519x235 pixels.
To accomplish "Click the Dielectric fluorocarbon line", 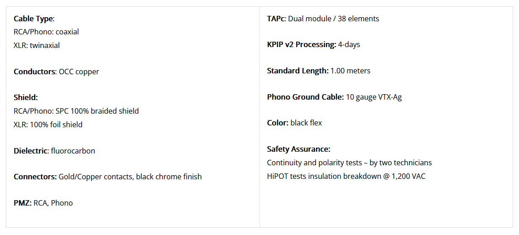I will (x=54, y=151).
